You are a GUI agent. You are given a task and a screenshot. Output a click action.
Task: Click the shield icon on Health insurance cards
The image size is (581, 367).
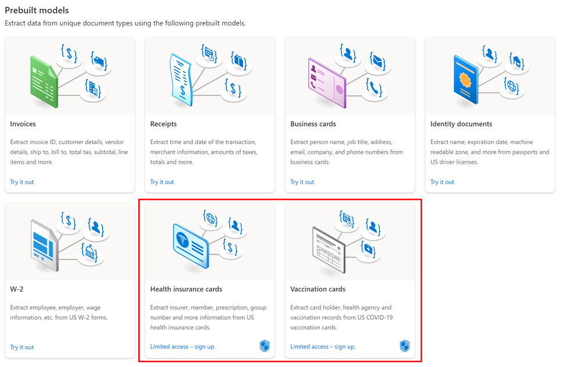point(265,347)
